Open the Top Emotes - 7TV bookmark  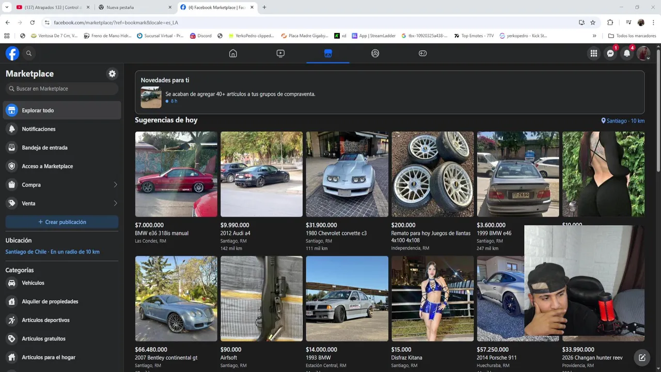point(474,36)
